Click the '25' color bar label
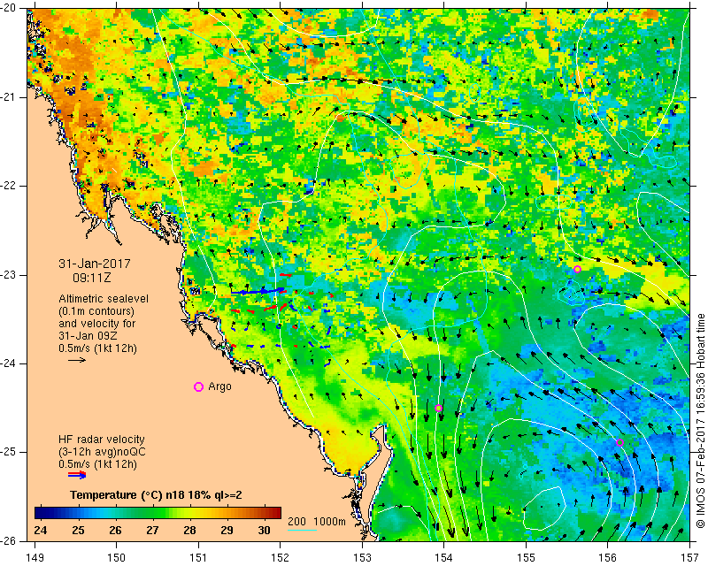Viewport: 708px width, 566px height. coord(78,530)
